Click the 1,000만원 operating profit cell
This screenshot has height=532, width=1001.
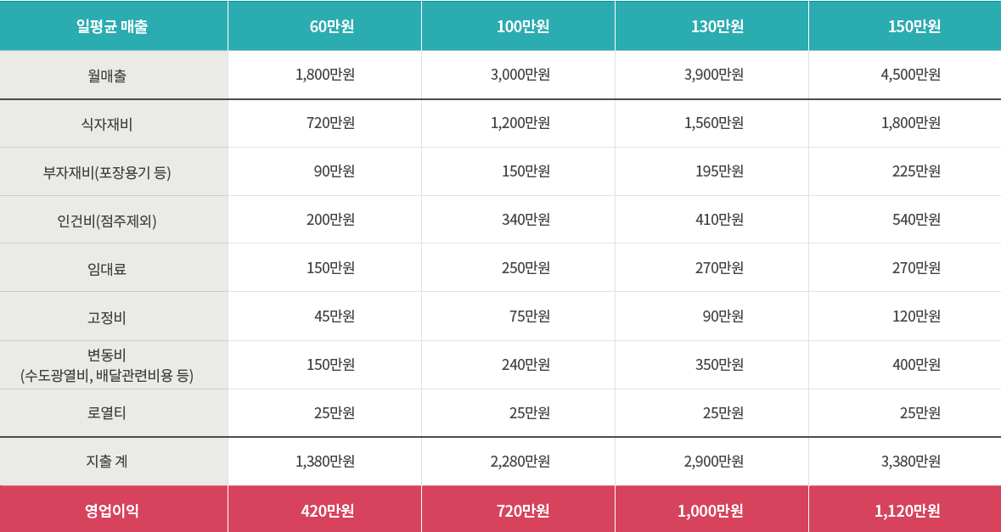(x=711, y=510)
